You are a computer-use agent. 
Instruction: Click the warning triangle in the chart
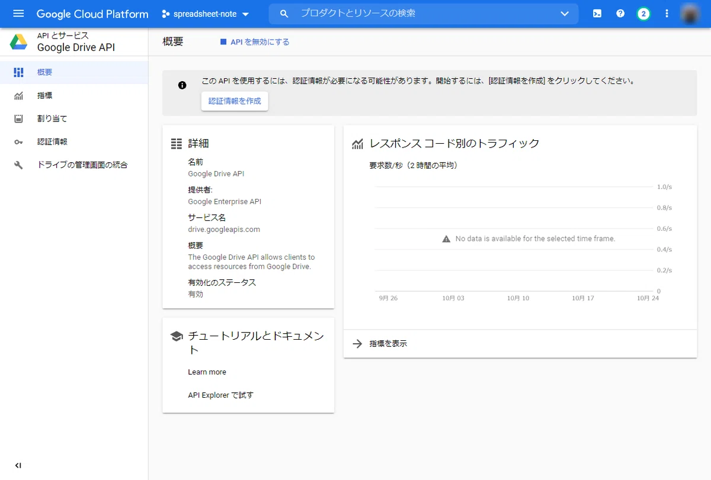click(447, 239)
